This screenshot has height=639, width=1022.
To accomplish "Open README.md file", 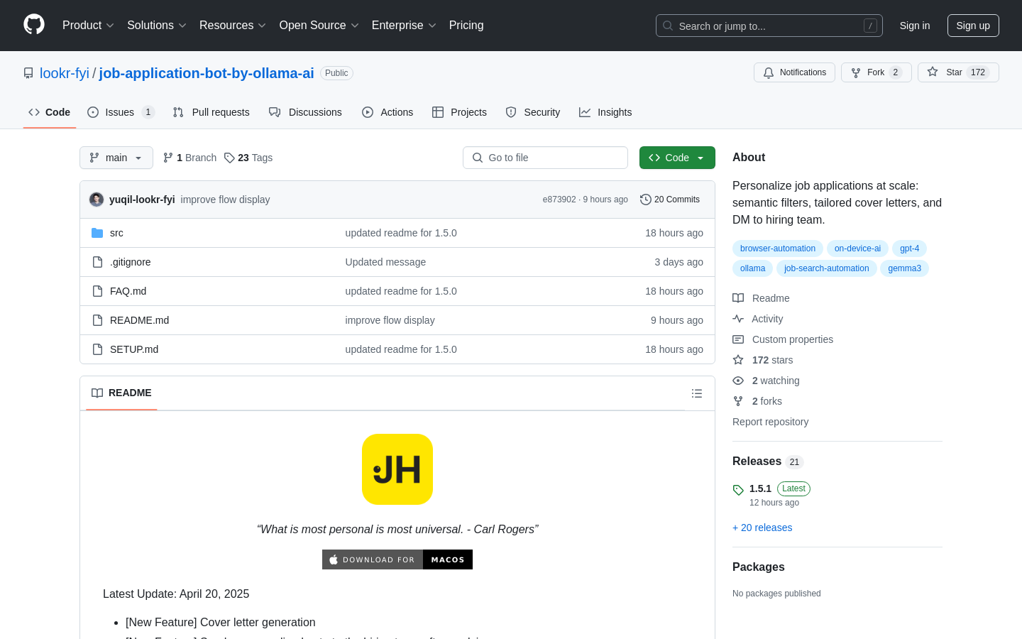I will coord(139,320).
